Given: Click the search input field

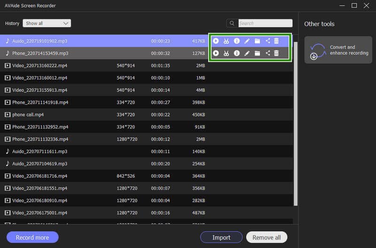Looking at the screenshot, I should [x=265, y=23].
